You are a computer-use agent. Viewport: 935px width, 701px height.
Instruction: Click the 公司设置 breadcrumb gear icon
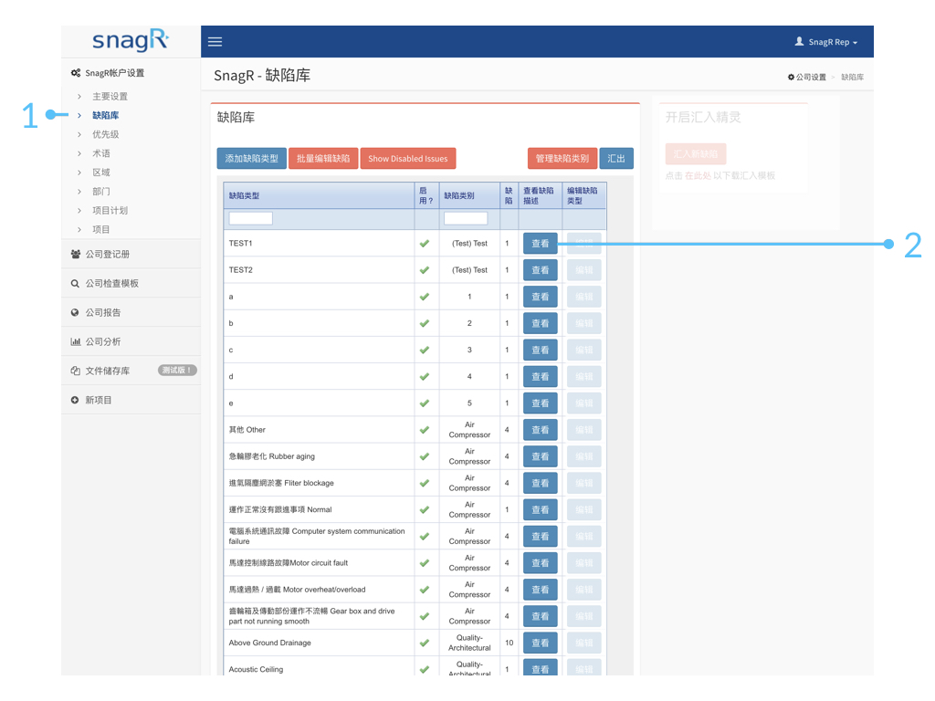click(792, 77)
